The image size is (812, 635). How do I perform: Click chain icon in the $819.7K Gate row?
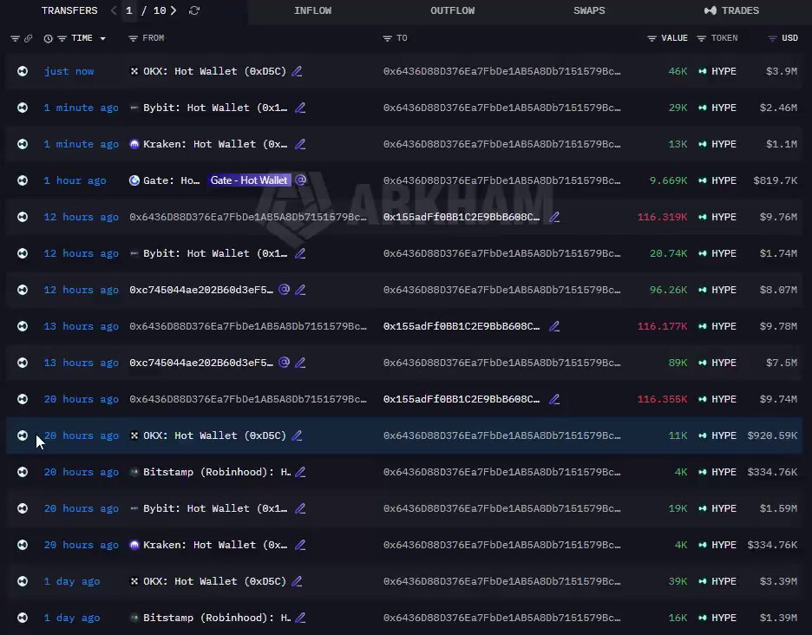(23, 180)
